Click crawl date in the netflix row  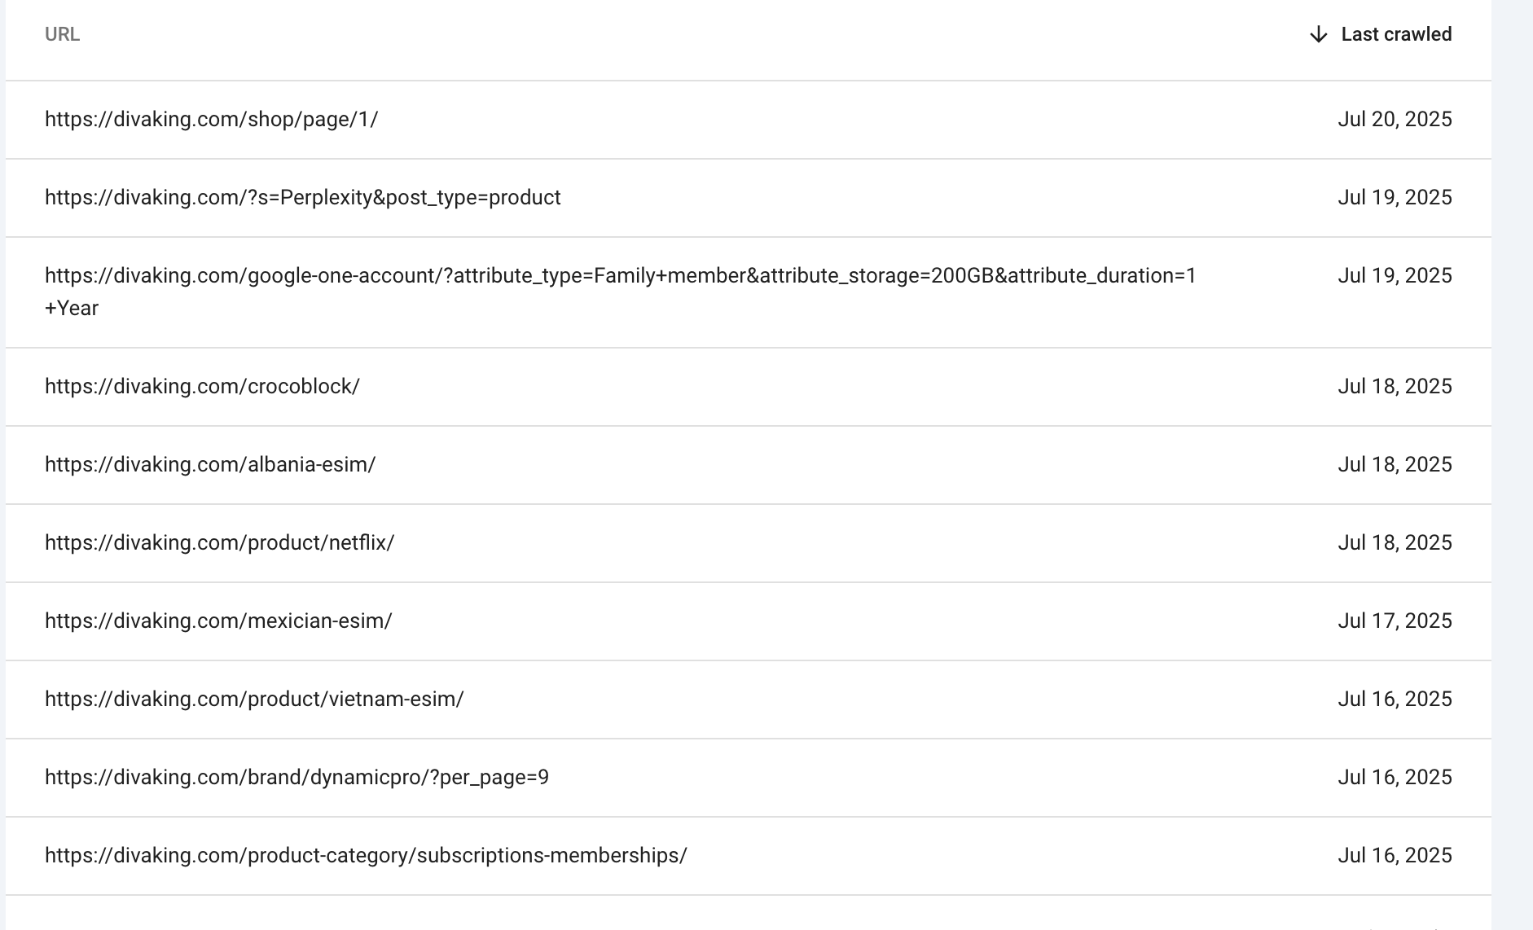point(1395,543)
